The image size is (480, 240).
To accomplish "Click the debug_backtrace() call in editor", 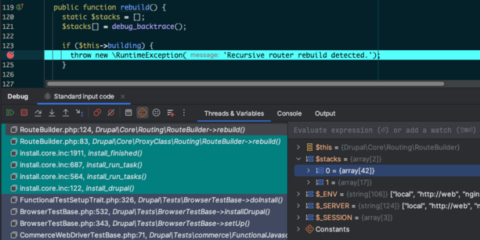I will [149, 26].
